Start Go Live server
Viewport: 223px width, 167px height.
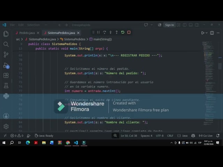[x=206, y=136]
